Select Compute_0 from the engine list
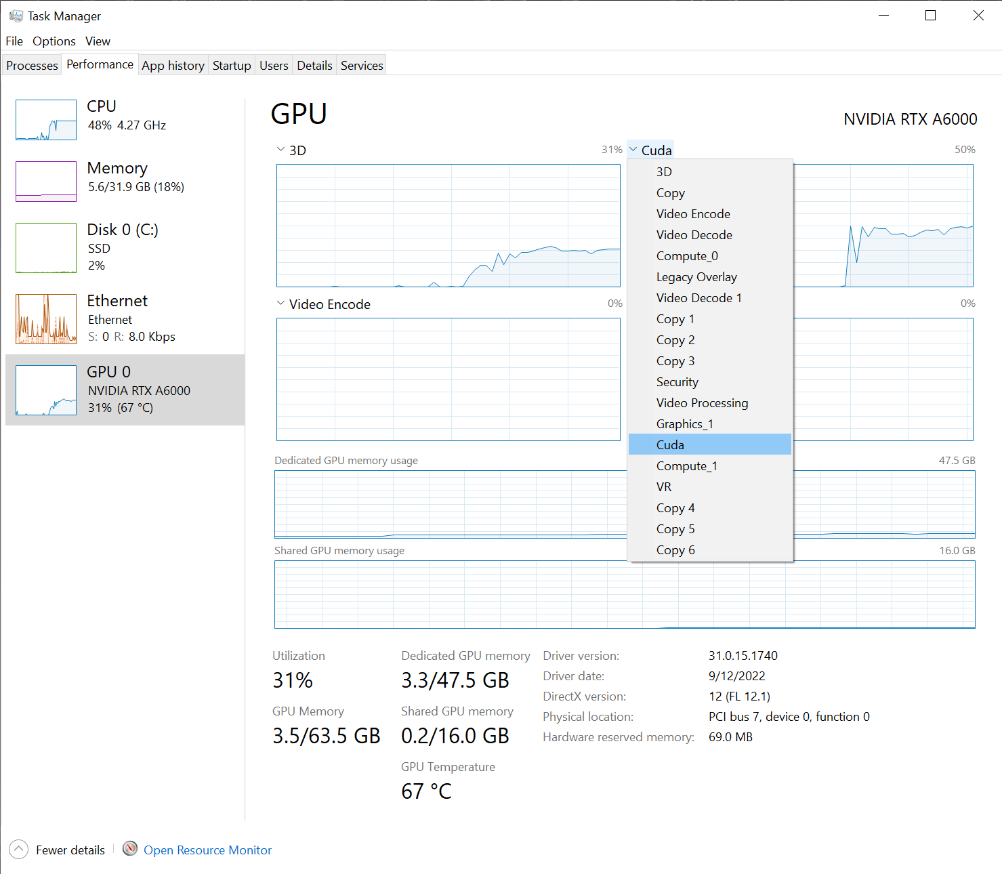 click(687, 255)
